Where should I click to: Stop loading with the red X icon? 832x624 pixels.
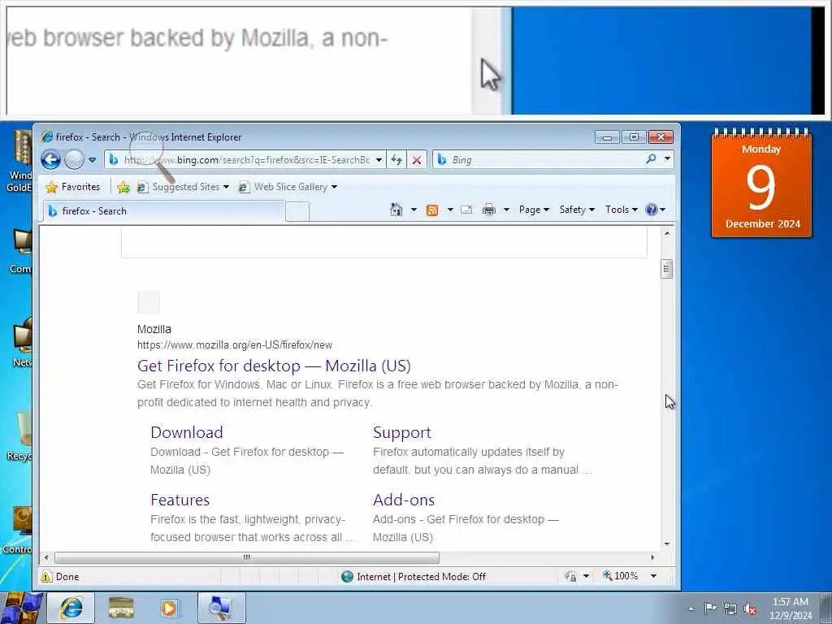(417, 160)
